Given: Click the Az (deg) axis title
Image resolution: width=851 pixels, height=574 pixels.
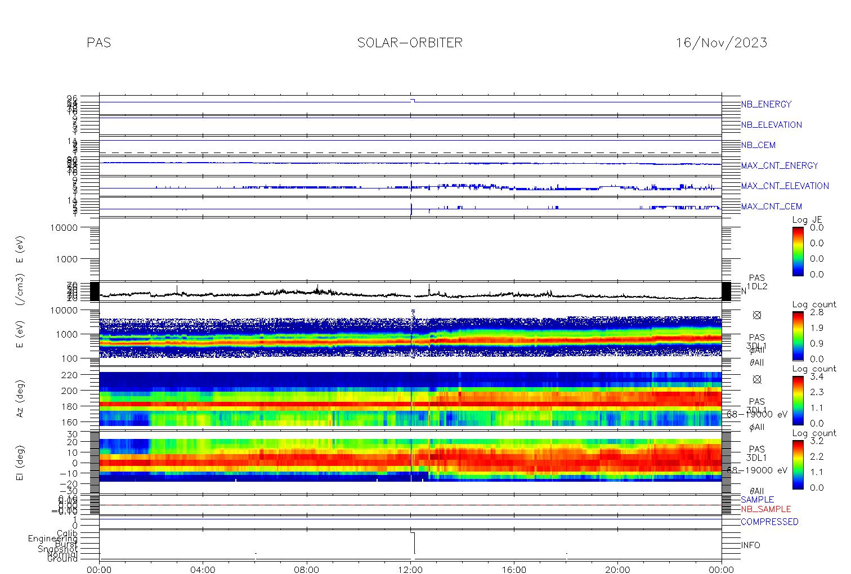Looking at the screenshot, I should pyautogui.click(x=20, y=399).
